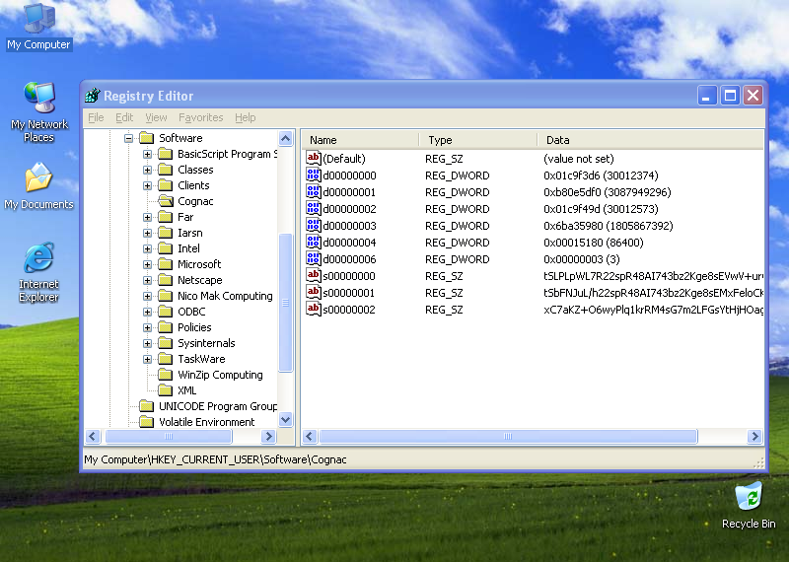Viewport: 789px width, 562px height.
Task: Select the d00000002 DWORD value icon
Action: tap(313, 209)
